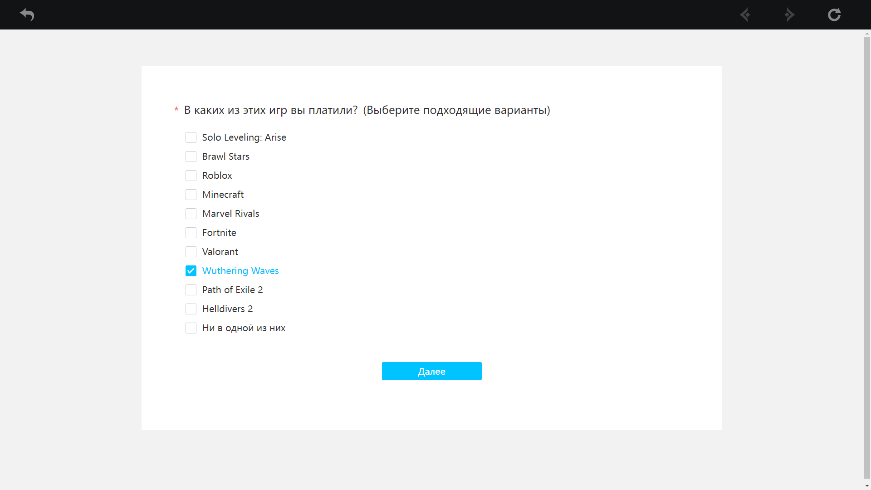Click the 'Roblox' label text
871x490 pixels.
tap(217, 176)
